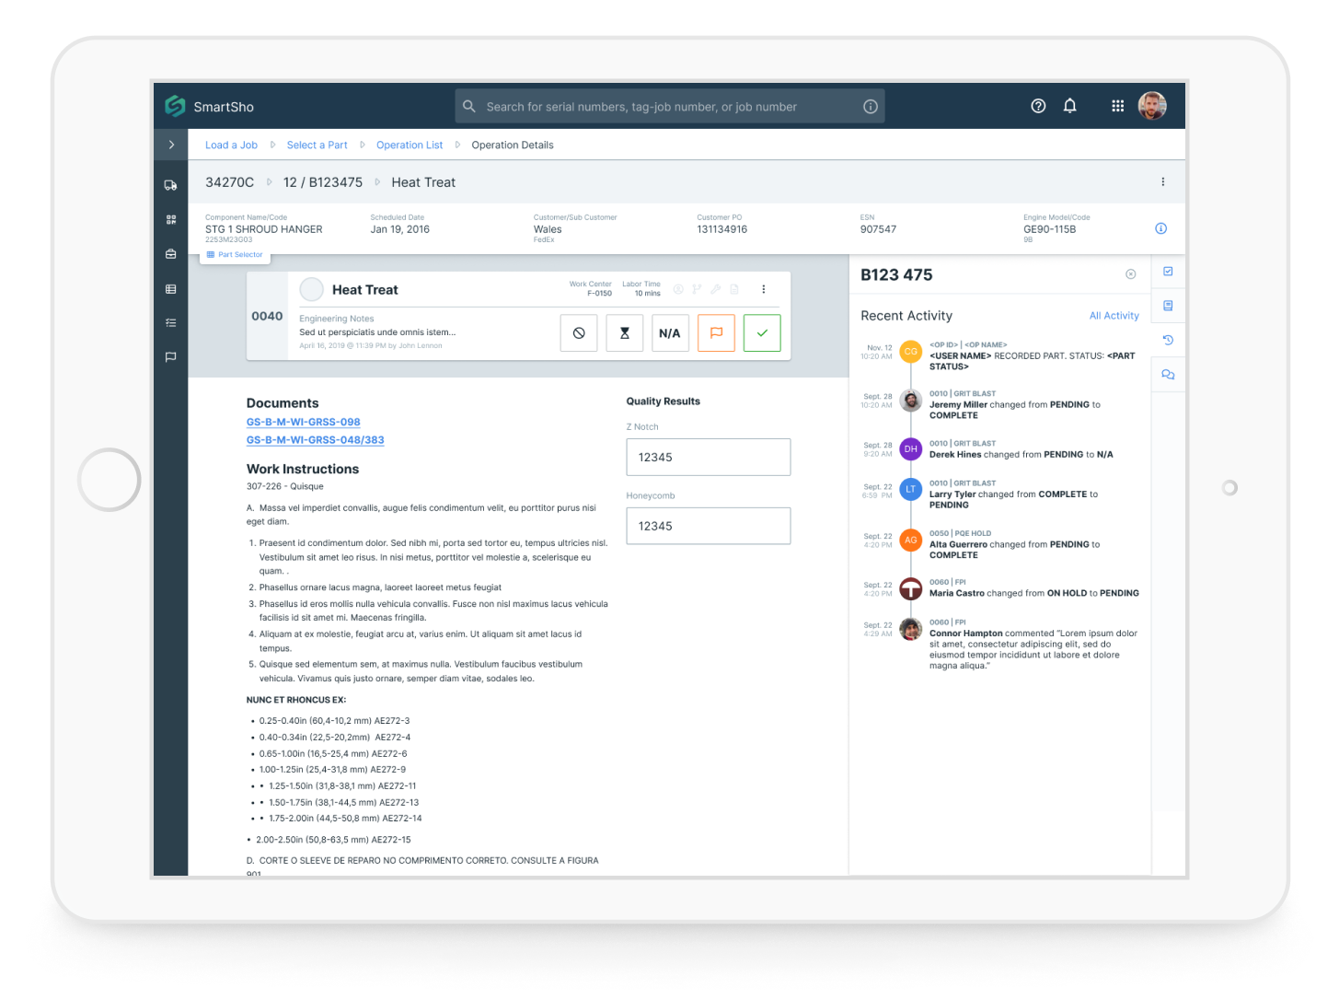
Task: Go to Operation List breadcrumb
Action: point(410,145)
